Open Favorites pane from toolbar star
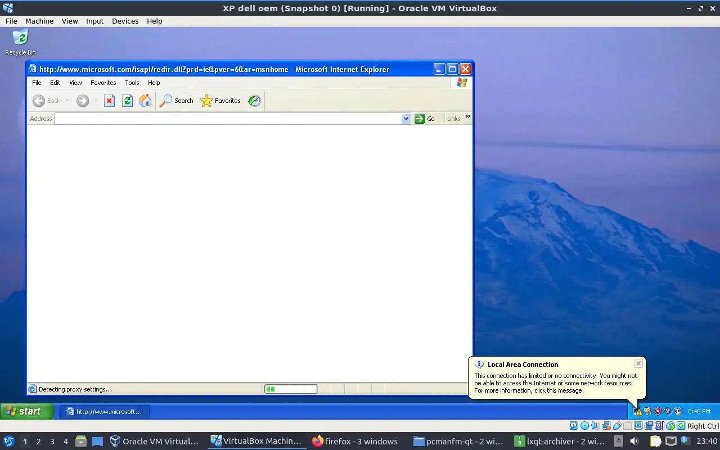 coord(220,101)
